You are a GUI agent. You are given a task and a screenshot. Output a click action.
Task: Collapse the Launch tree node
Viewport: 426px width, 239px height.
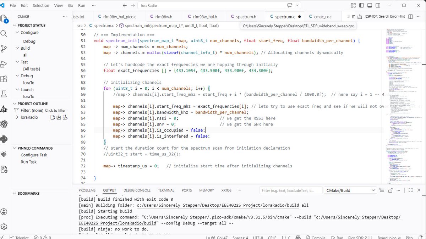(18, 90)
